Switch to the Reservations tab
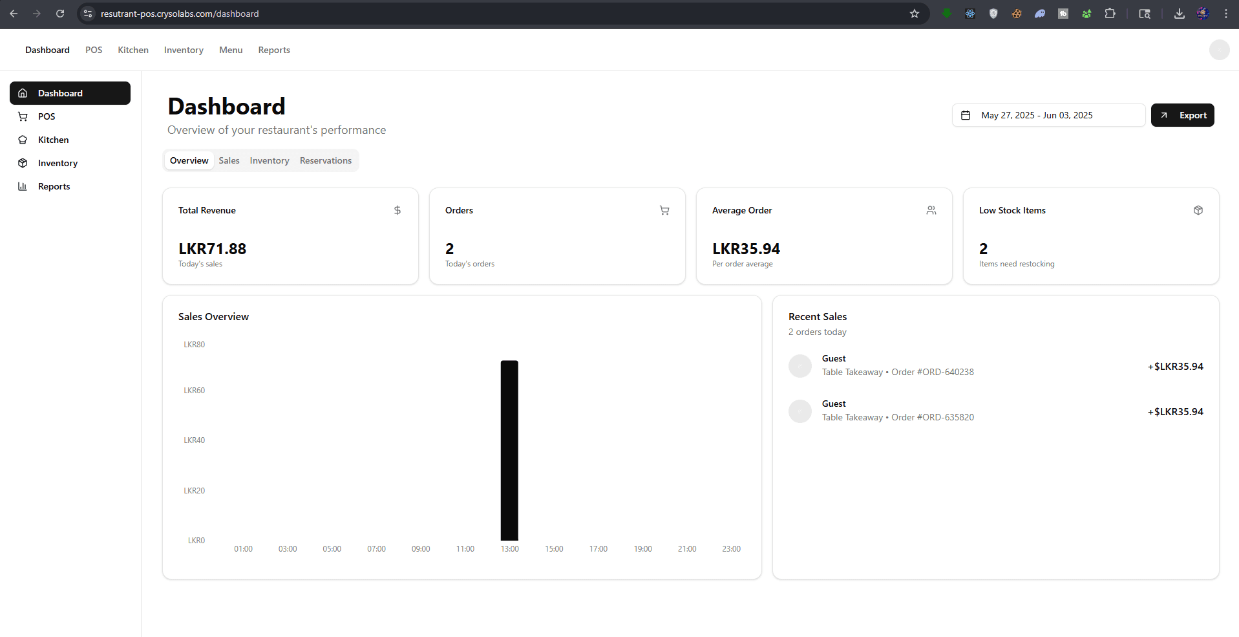 point(326,160)
